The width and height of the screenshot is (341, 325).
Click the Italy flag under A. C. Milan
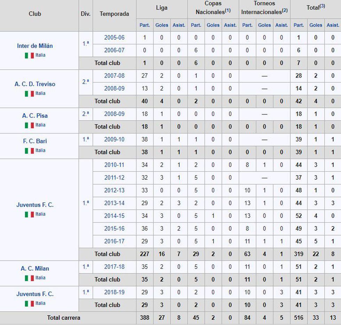(x=29, y=278)
